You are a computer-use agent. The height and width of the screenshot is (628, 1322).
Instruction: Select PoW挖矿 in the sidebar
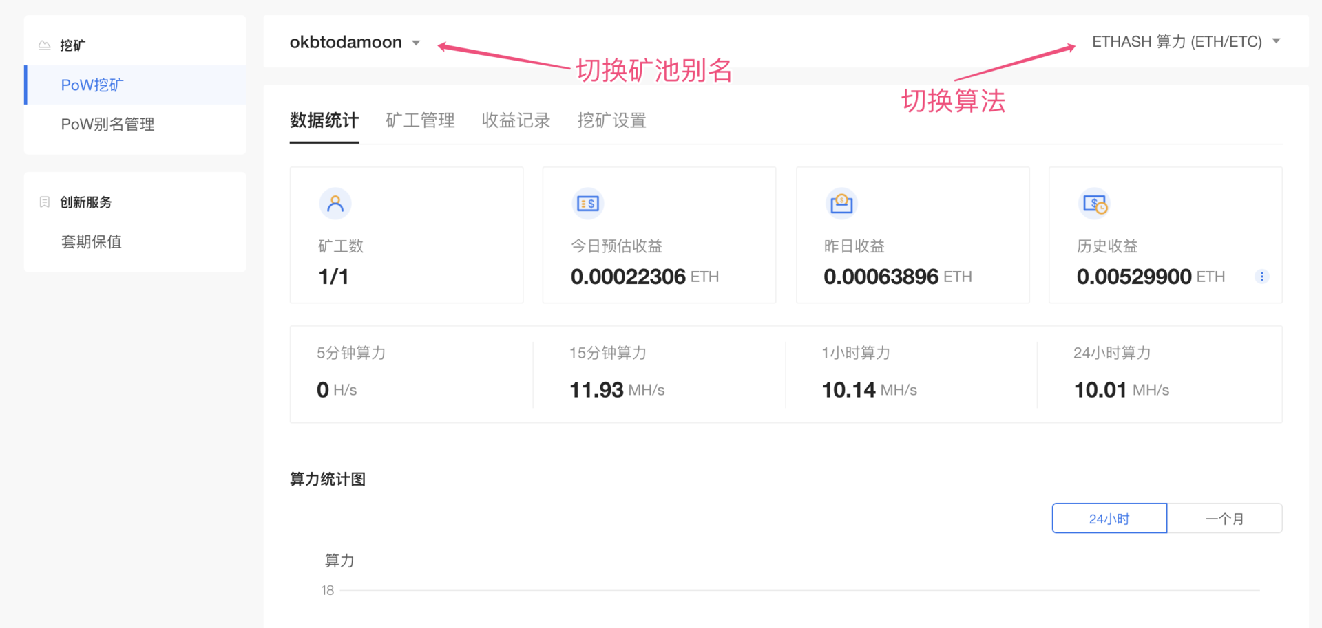coord(136,85)
